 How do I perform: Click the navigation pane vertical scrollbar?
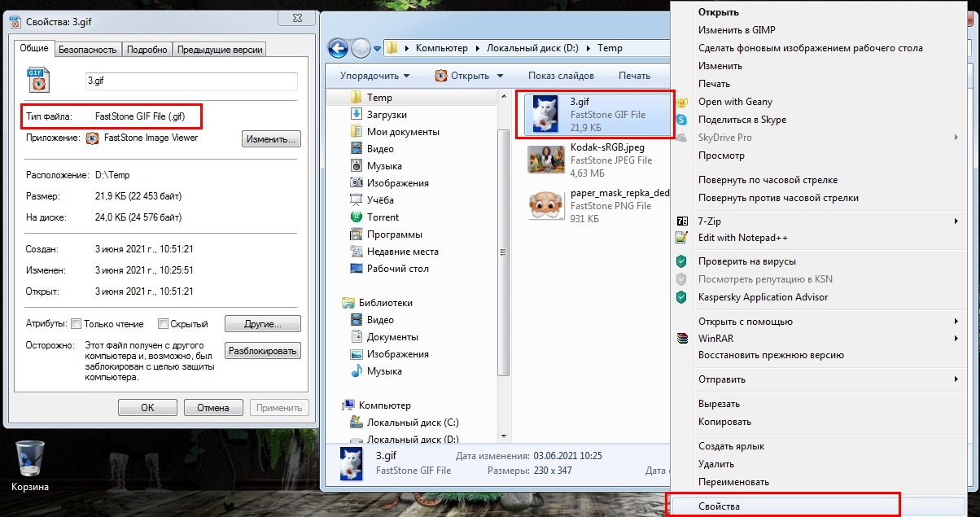point(504,244)
